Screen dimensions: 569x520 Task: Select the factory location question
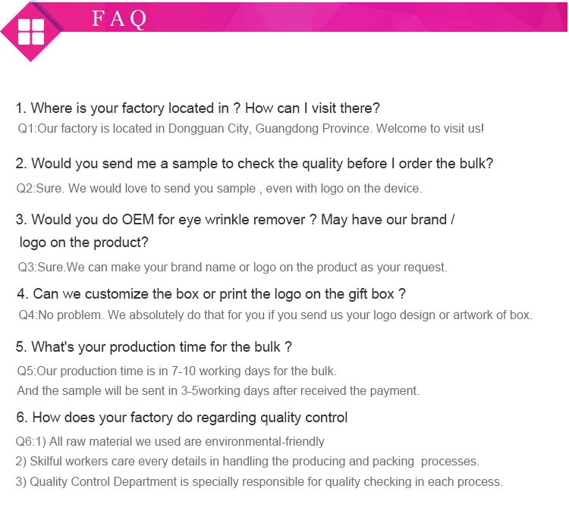(197, 108)
